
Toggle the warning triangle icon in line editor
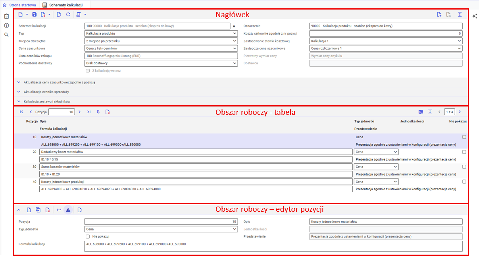click(68, 210)
